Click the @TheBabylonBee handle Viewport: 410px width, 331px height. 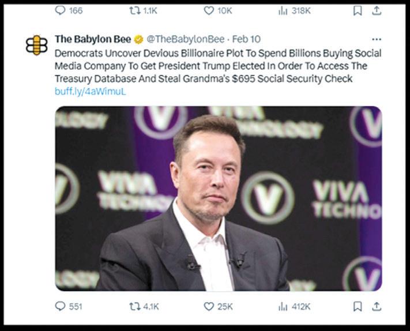[x=184, y=39]
